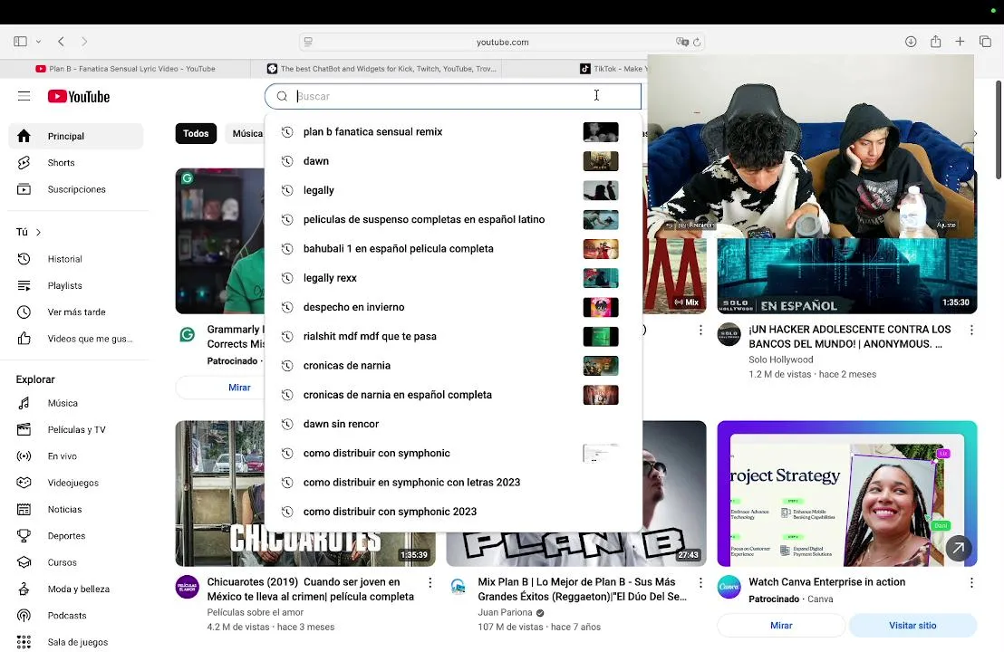Screen dimensions: 1004x652
Task: Click the translate icon in address bar
Action: (x=682, y=43)
